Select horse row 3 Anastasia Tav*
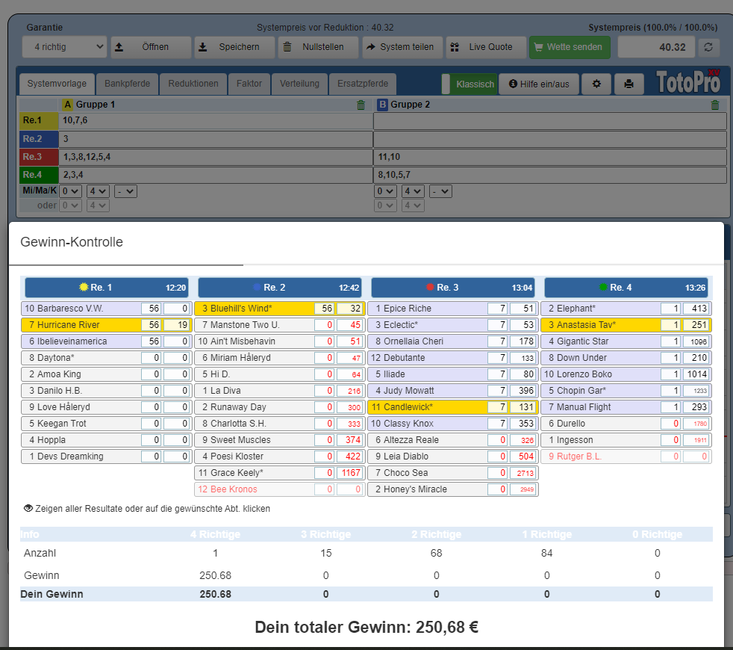The height and width of the screenshot is (650, 733). (626, 325)
